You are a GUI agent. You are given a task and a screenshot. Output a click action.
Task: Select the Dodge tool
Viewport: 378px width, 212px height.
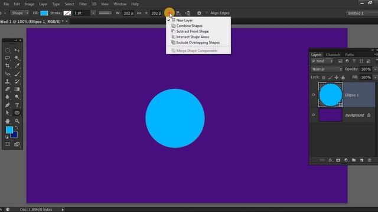click(17, 97)
